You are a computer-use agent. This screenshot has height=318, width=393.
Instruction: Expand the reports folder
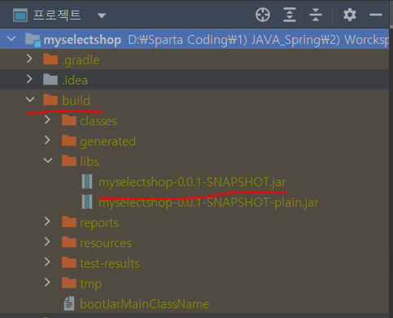pos(47,221)
